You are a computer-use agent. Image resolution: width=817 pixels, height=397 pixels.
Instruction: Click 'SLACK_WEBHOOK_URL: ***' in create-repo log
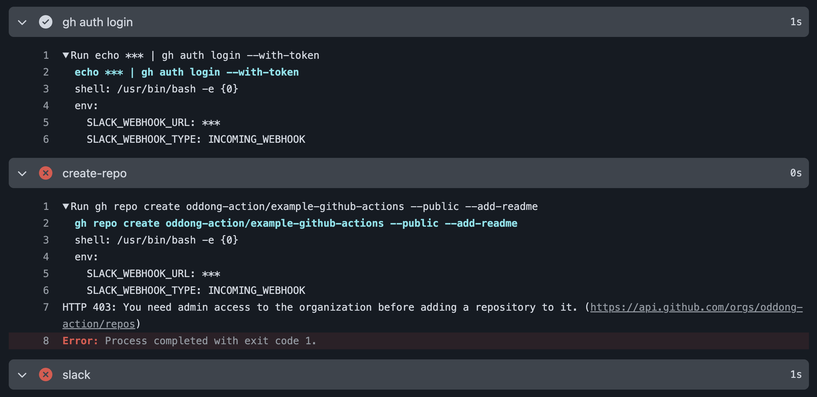point(154,274)
